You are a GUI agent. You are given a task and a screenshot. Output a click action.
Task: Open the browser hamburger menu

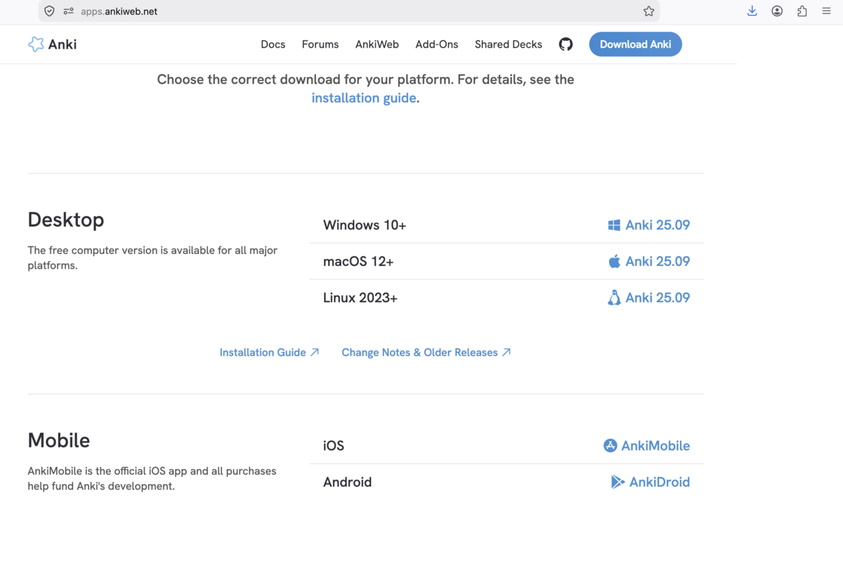pos(827,11)
